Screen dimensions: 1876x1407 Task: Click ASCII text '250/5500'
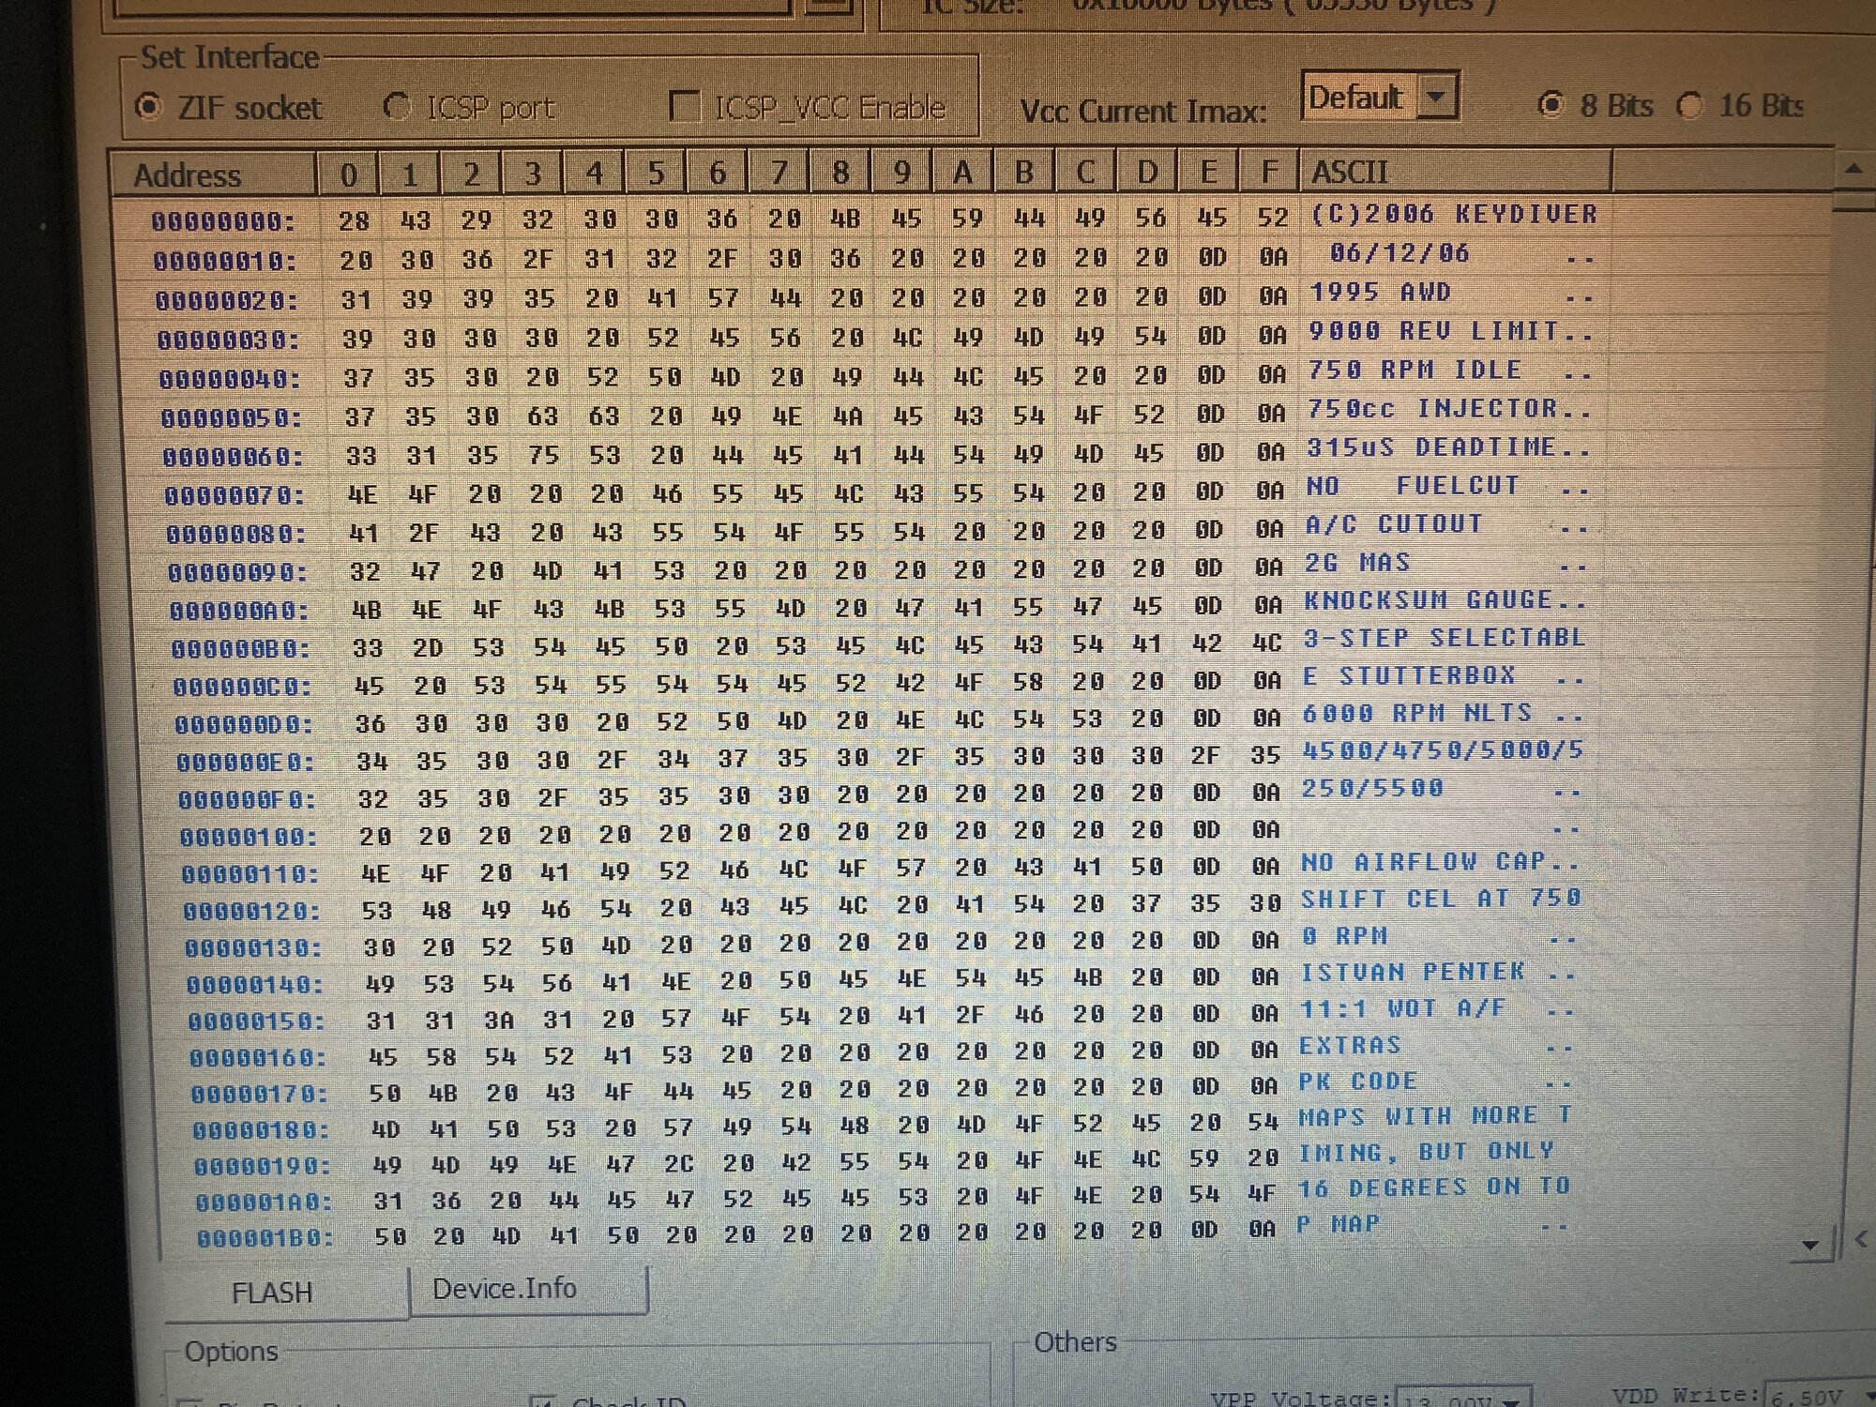click(1371, 788)
